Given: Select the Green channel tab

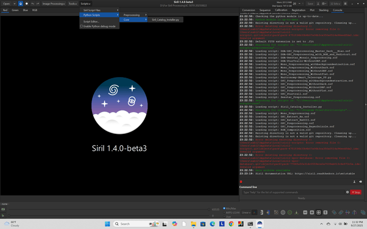Looking at the screenshot, I should [x=15, y=10].
